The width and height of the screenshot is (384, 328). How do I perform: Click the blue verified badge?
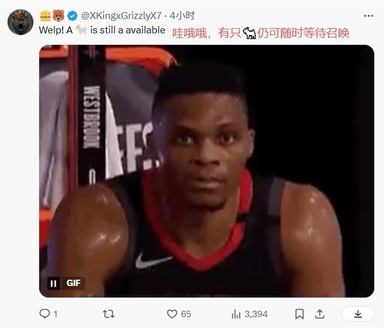point(73,16)
